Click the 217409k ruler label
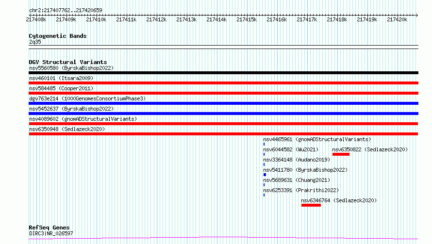432x244 pixels. [x=66, y=19]
